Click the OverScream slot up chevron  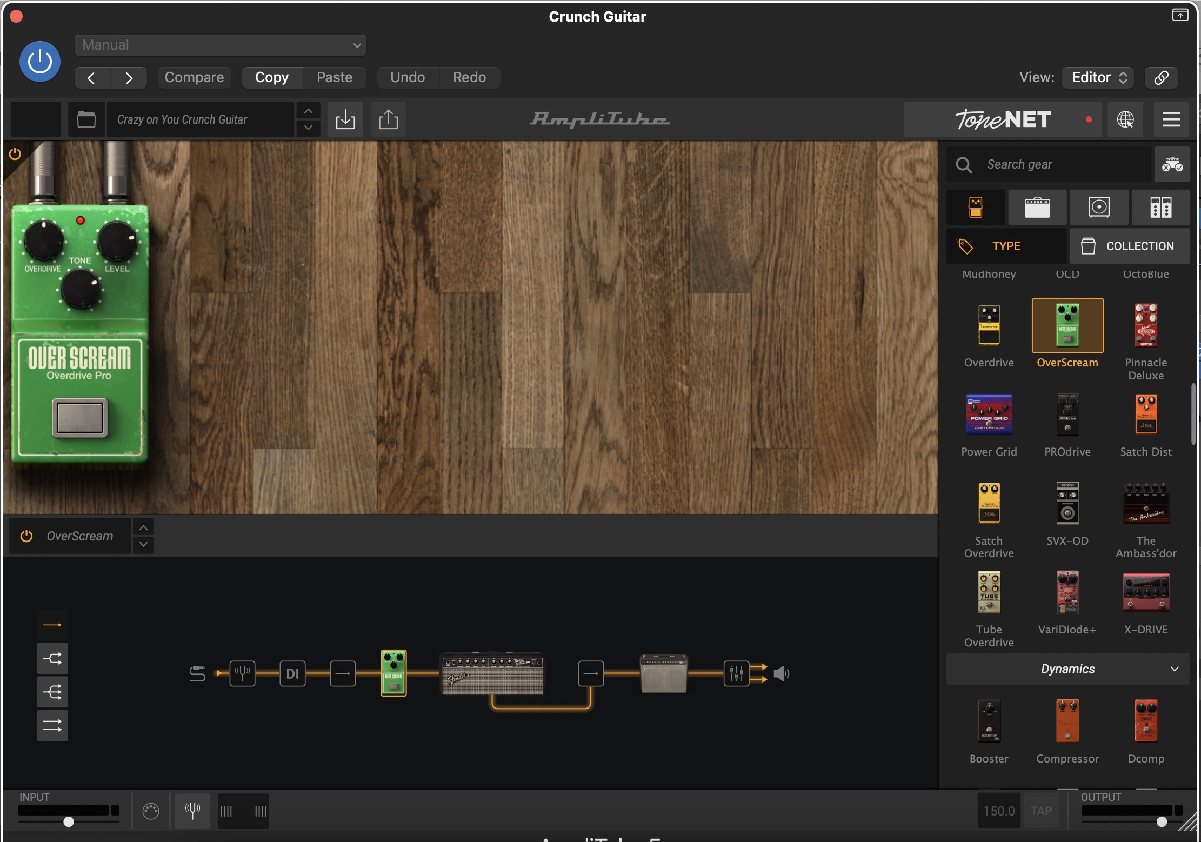pos(143,527)
